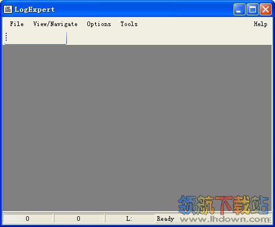275x227 pixels.
Task: Click the L: line indicator in status bar
Action: coord(129,219)
